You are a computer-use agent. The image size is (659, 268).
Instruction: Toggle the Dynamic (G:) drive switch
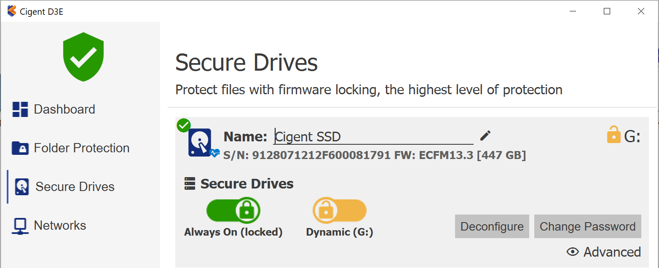pyautogui.click(x=339, y=210)
